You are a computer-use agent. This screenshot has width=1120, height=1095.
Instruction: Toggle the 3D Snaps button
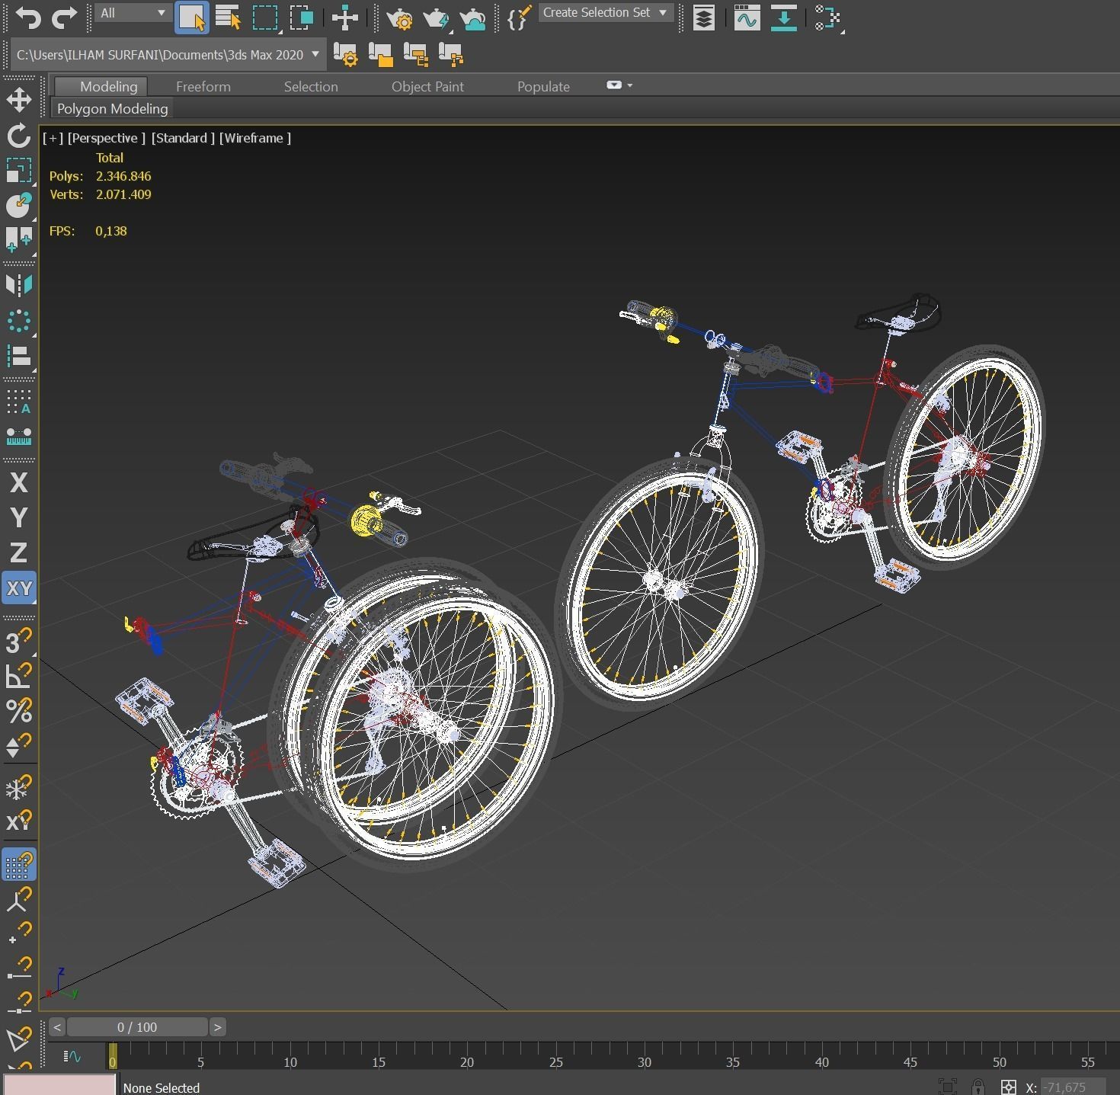click(19, 641)
